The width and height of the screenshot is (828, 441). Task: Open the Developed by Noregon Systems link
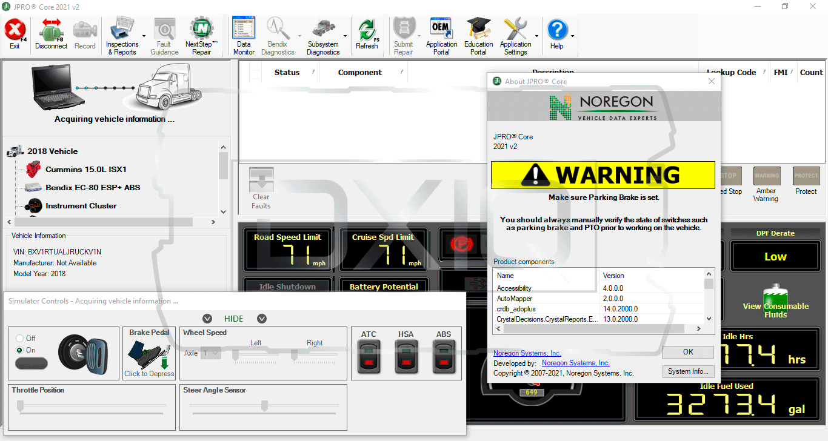point(576,363)
